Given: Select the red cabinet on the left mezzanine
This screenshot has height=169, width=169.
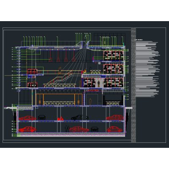Looking at the screenshot, I should click(33, 71).
